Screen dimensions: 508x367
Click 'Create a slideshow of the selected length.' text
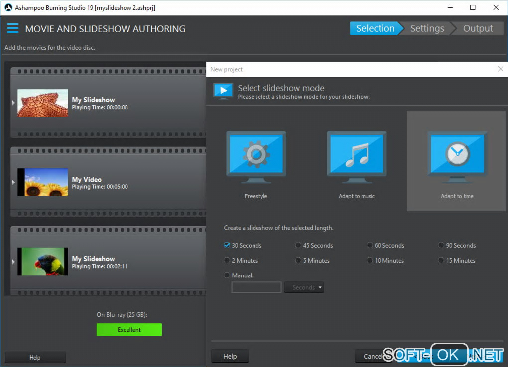click(278, 228)
